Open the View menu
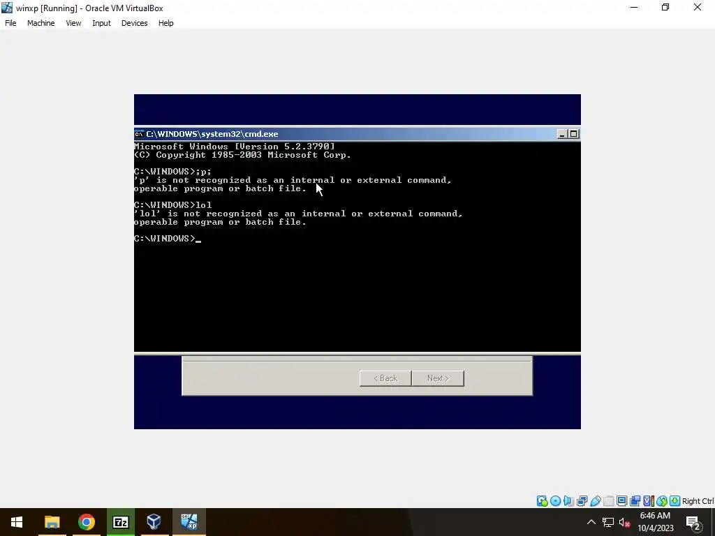The height and width of the screenshot is (536, 715). (x=73, y=23)
